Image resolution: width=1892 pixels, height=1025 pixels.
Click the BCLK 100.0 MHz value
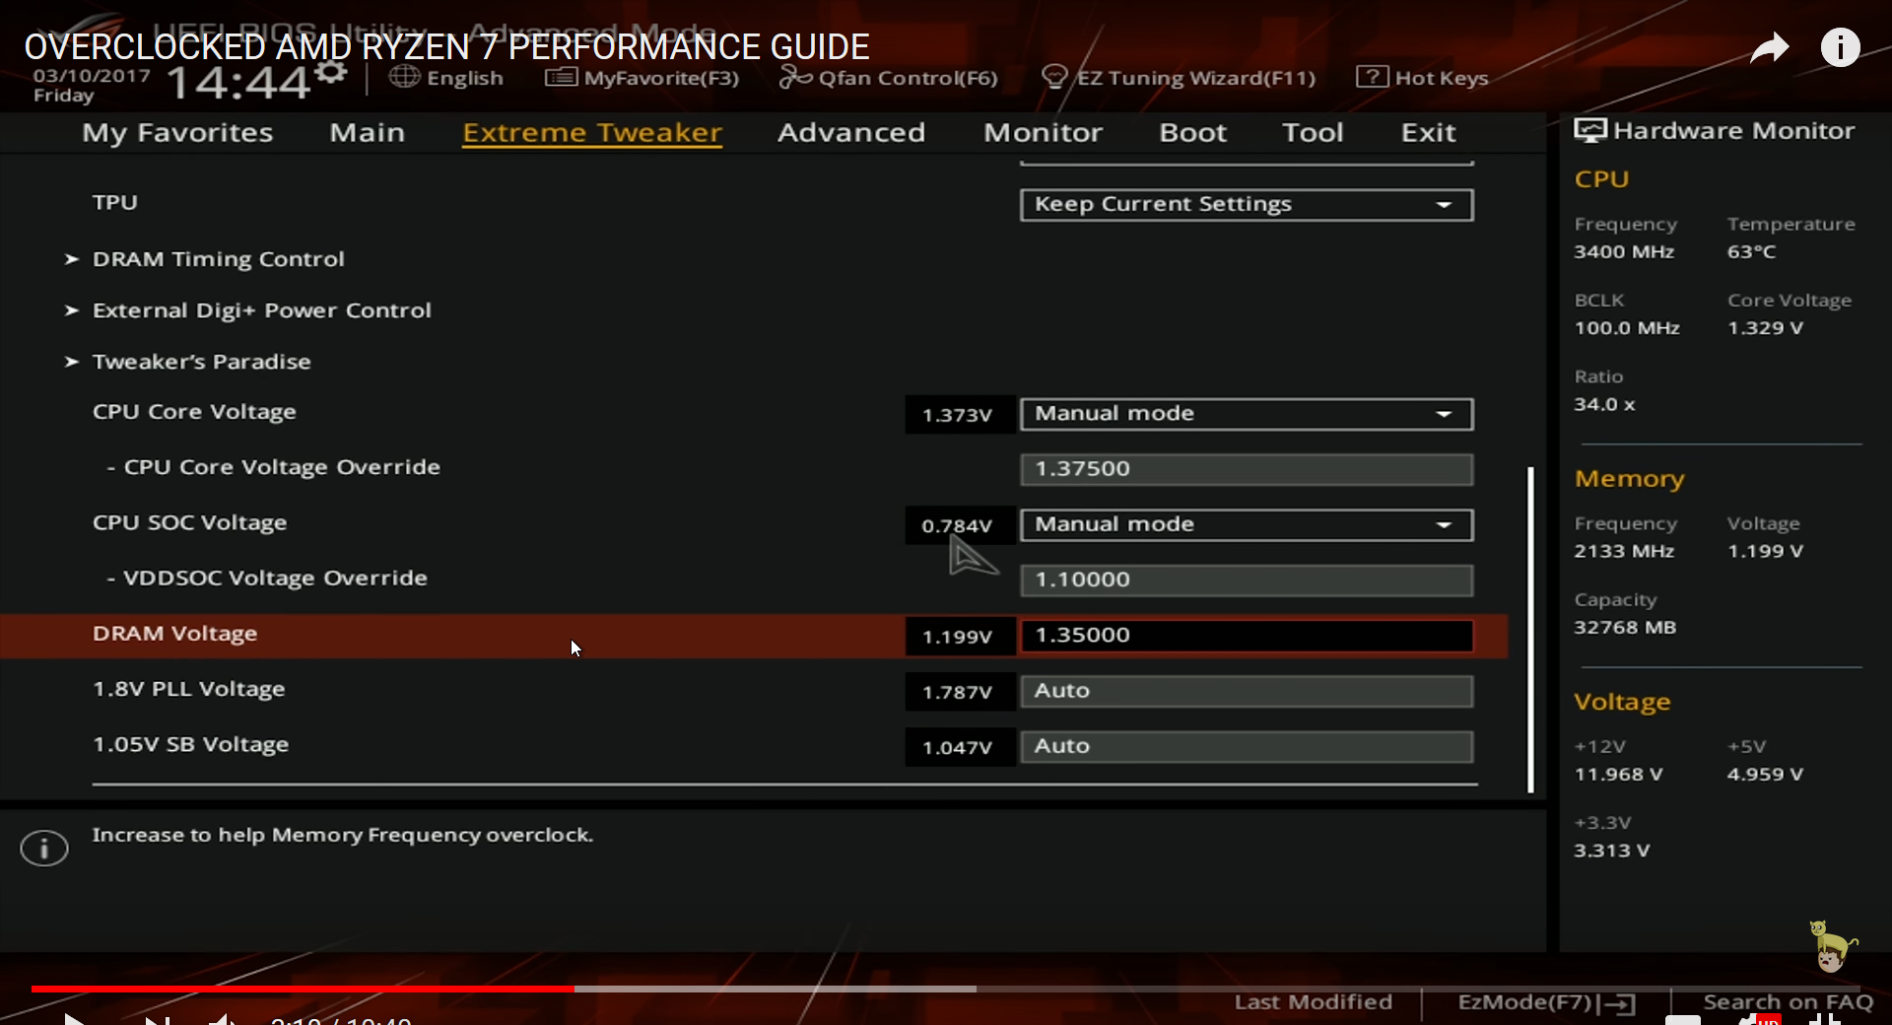click(x=1627, y=328)
